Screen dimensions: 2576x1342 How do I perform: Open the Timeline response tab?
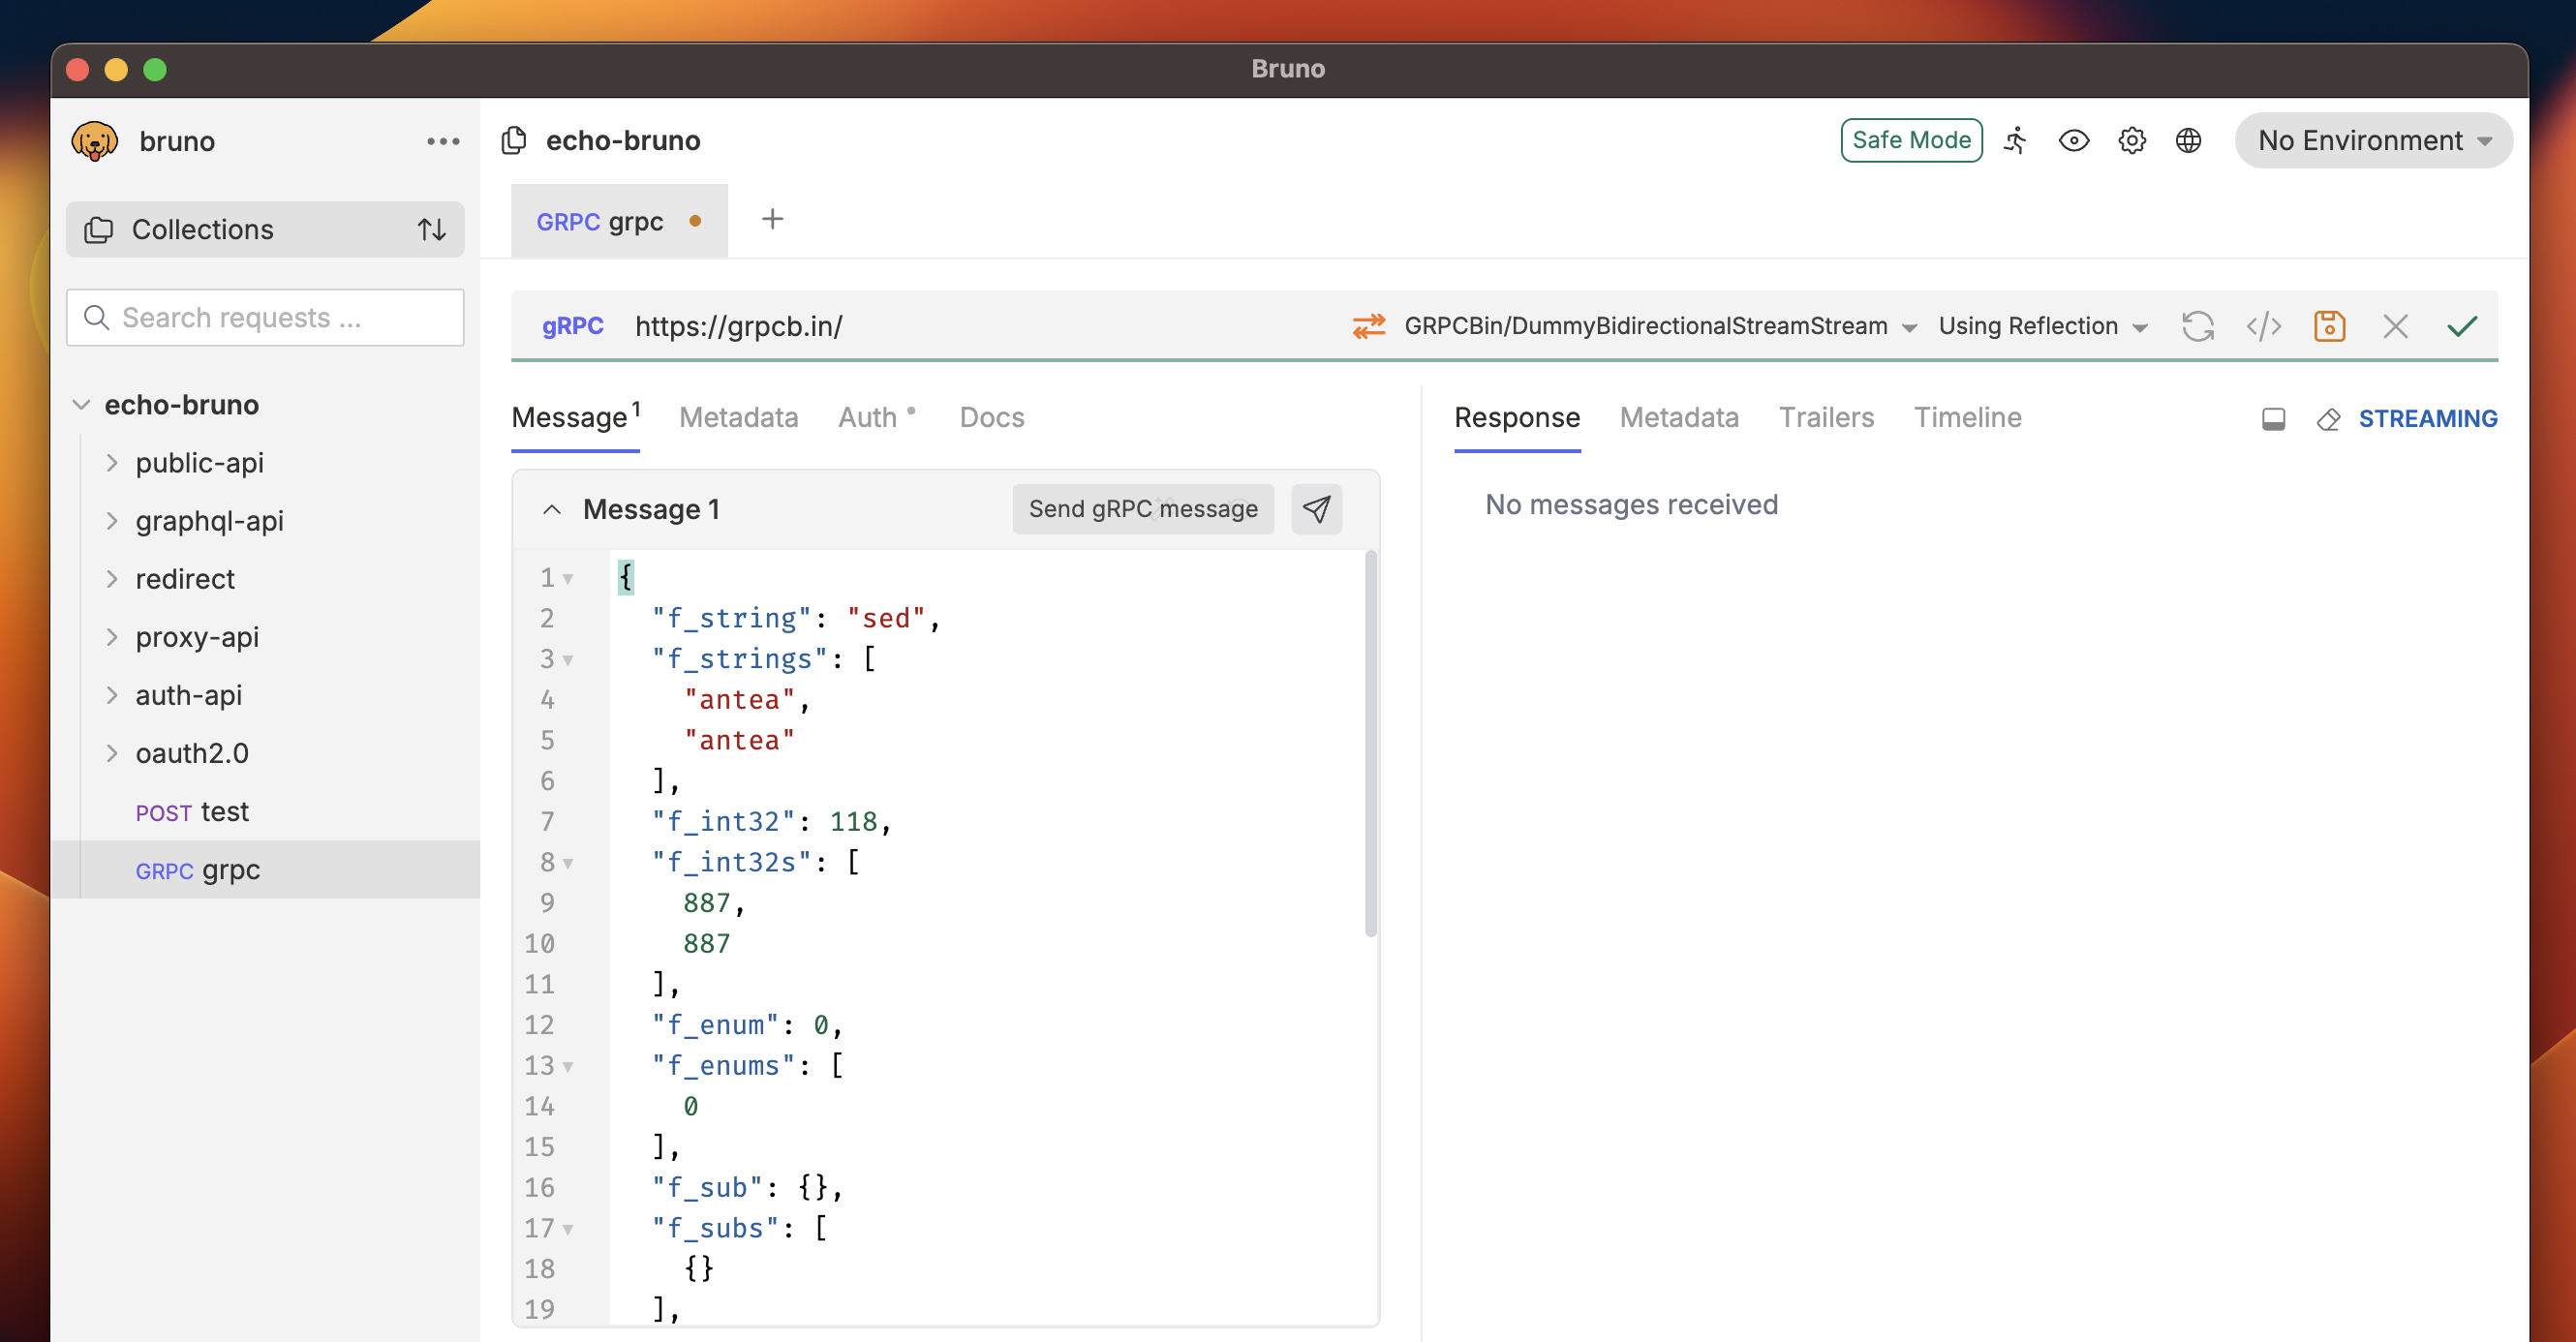tap(1967, 417)
